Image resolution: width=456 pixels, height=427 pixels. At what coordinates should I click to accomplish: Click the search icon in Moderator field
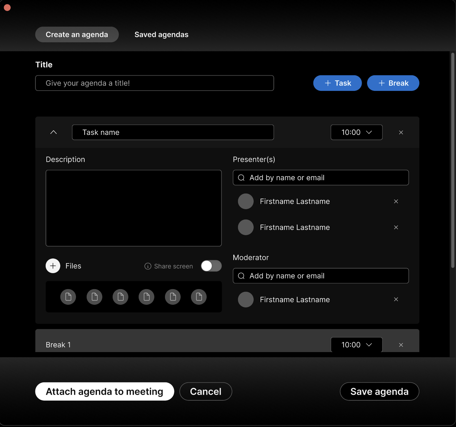coord(241,276)
